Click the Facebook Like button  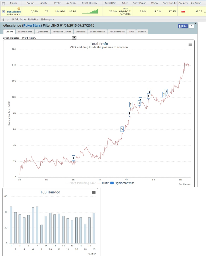pyautogui.click(x=183, y=26)
